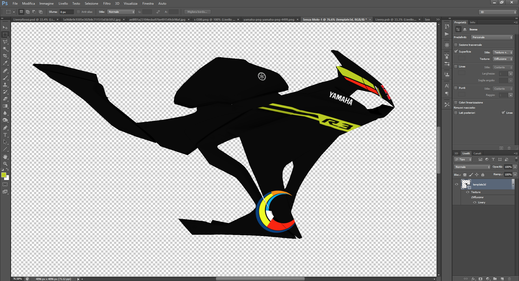Click the horizontal canvas scrollbar
Screen dimensions: 519x281
click(260, 279)
